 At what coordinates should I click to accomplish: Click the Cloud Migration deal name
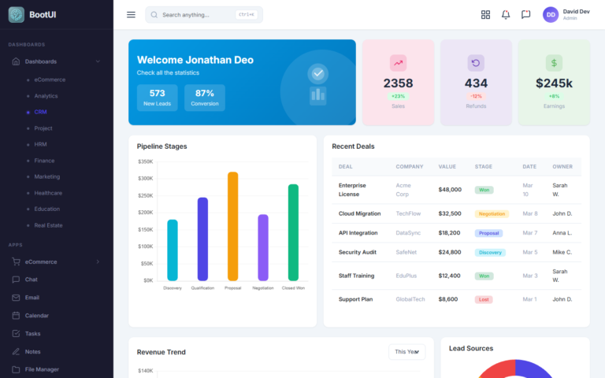click(x=359, y=213)
